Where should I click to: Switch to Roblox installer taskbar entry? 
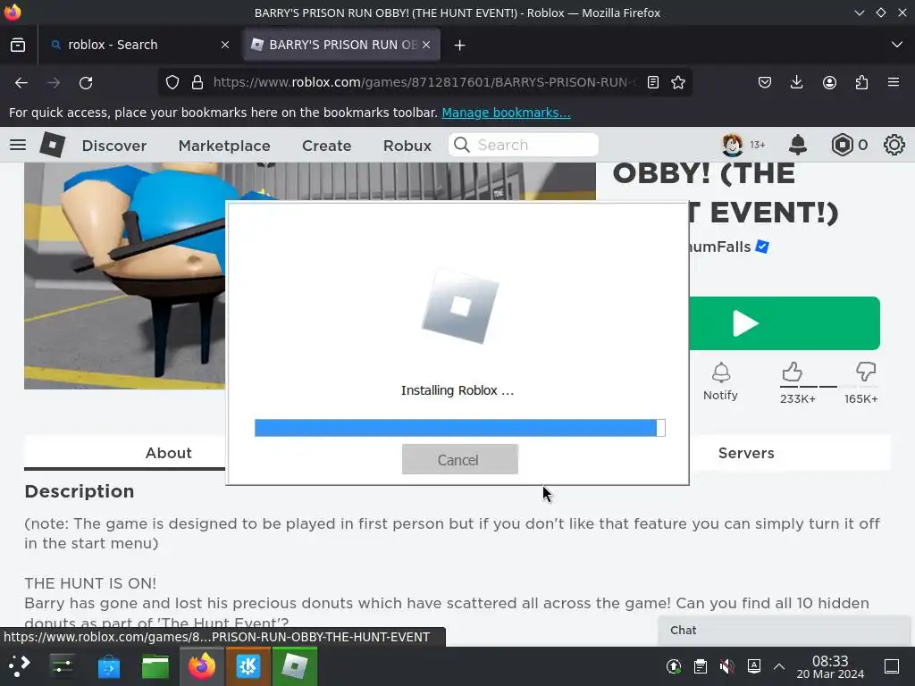coord(295,665)
